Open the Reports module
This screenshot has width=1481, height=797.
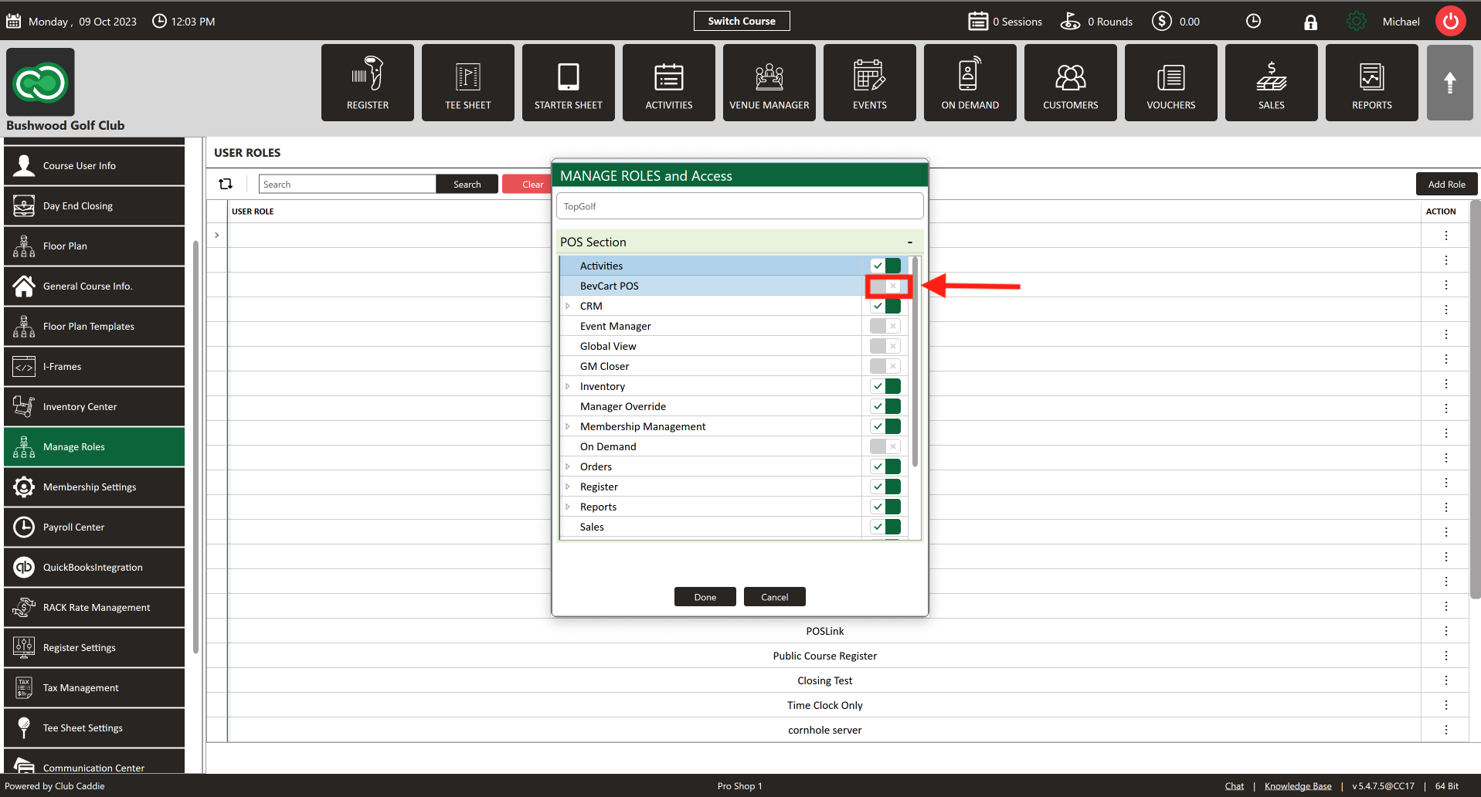point(1372,83)
